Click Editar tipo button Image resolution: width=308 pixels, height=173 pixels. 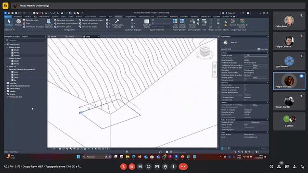pos(263,49)
